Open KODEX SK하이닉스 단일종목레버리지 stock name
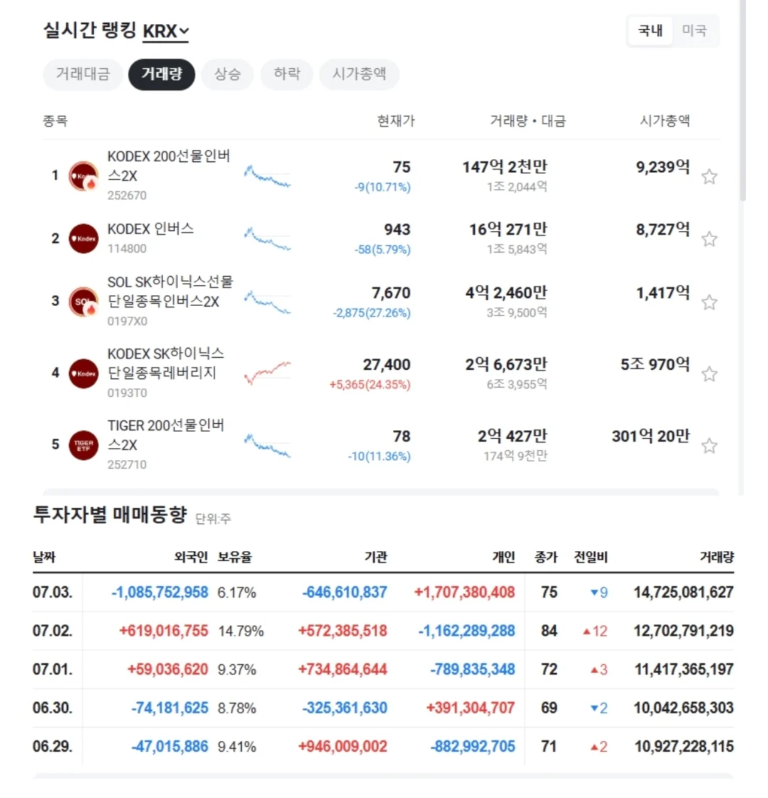The width and height of the screenshot is (768, 798). click(x=166, y=363)
